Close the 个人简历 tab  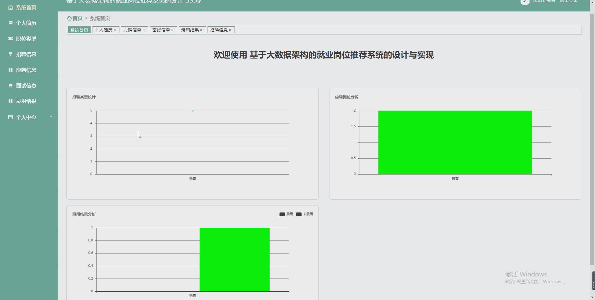pos(115,30)
